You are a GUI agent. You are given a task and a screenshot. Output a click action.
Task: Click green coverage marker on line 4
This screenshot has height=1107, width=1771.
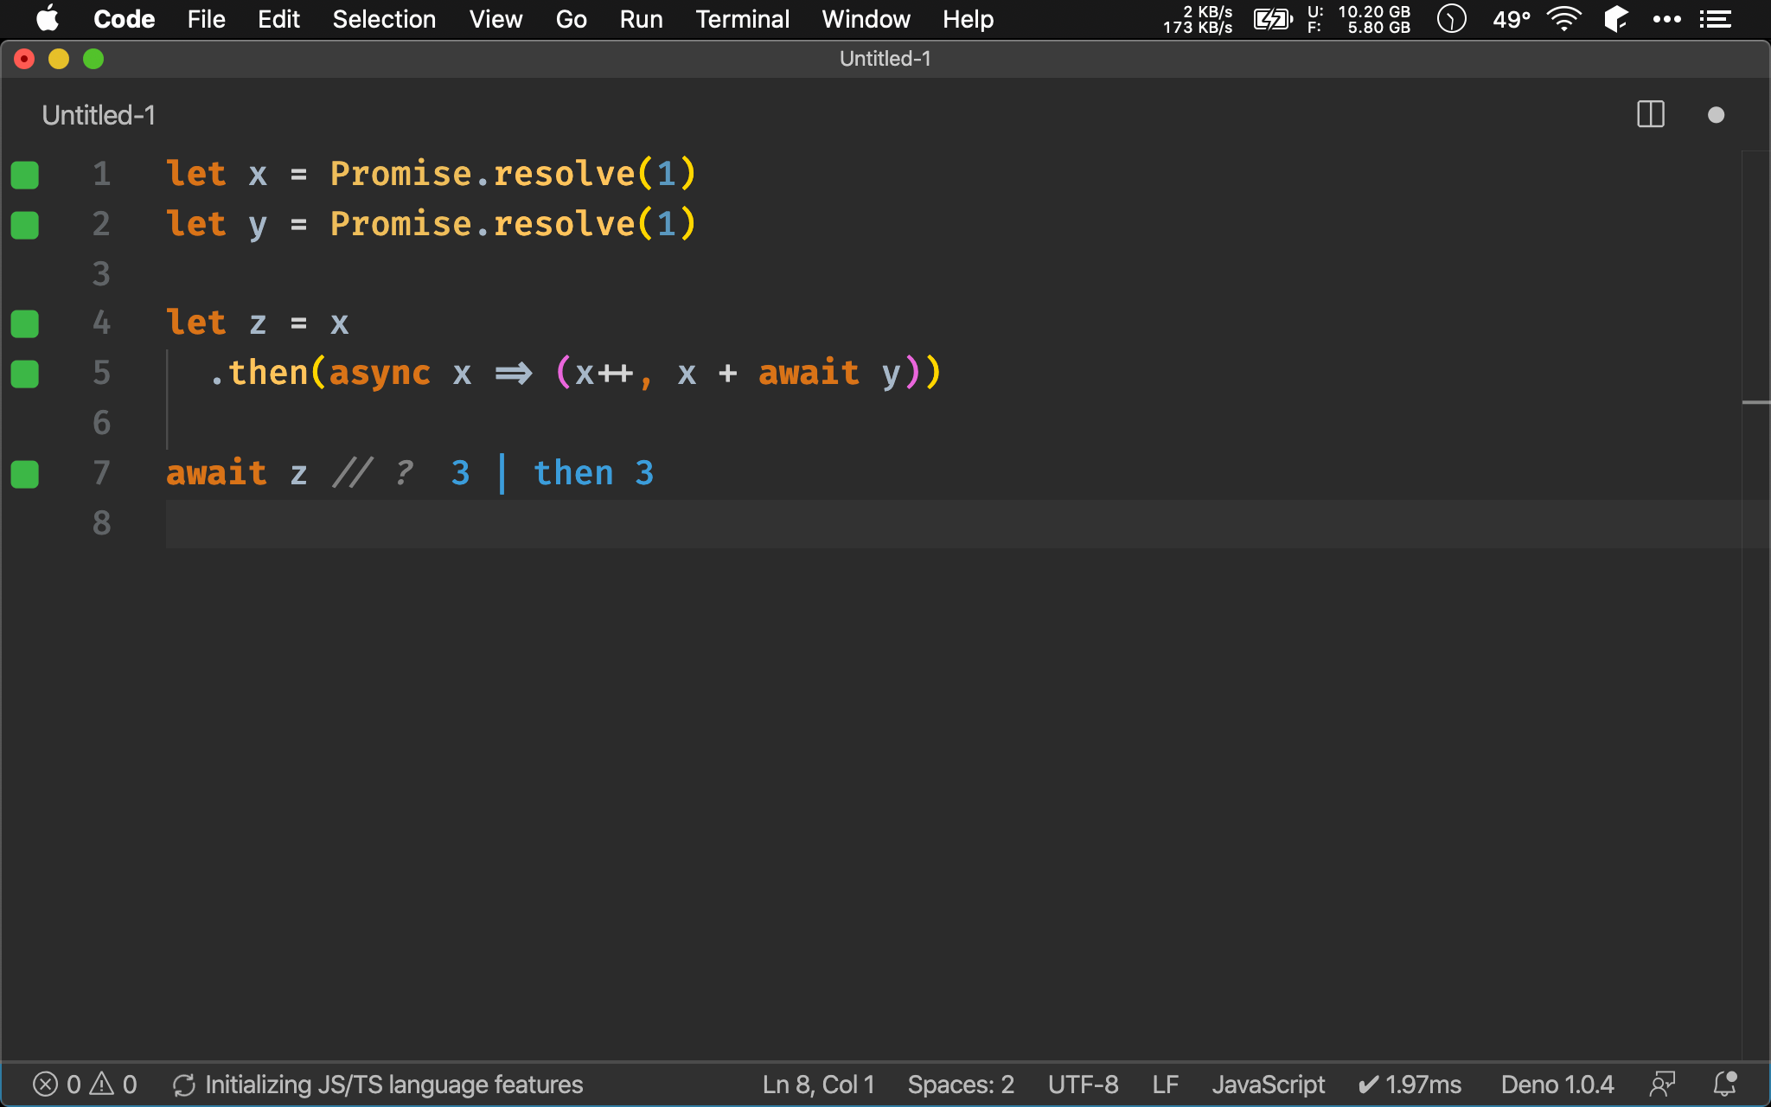[25, 324]
